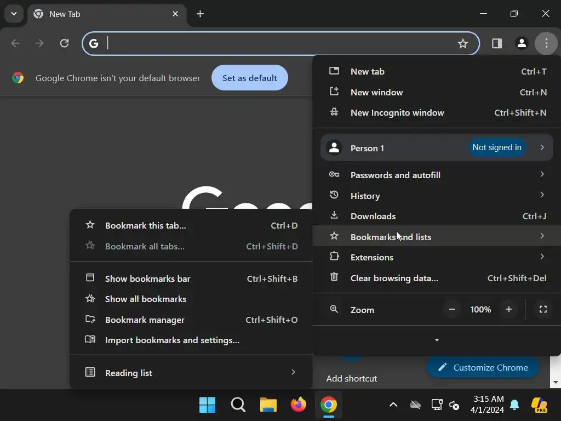Screen dimensions: 561x421
Task: Open Passwords and autofill submenu
Action: coord(437,175)
